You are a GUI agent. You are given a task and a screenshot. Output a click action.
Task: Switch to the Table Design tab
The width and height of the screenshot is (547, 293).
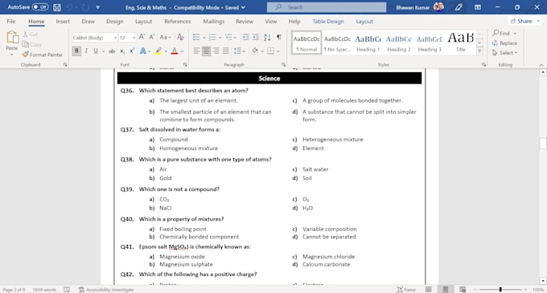coord(328,21)
